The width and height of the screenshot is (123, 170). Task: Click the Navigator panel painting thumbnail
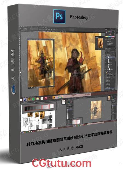[100, 43]
